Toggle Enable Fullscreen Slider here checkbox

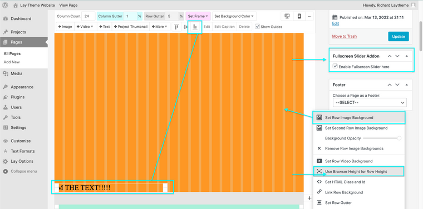click(x=335, y=66)
